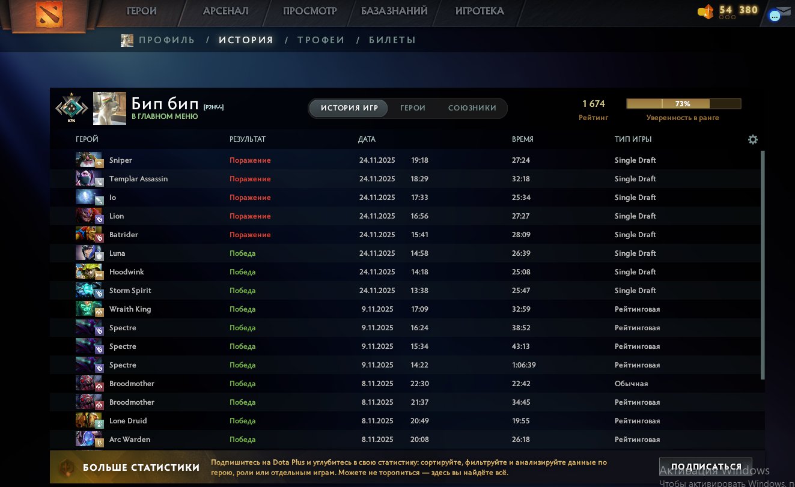
Task: Click the Dota Plus emblem icon
Action: tap(65, 467)
